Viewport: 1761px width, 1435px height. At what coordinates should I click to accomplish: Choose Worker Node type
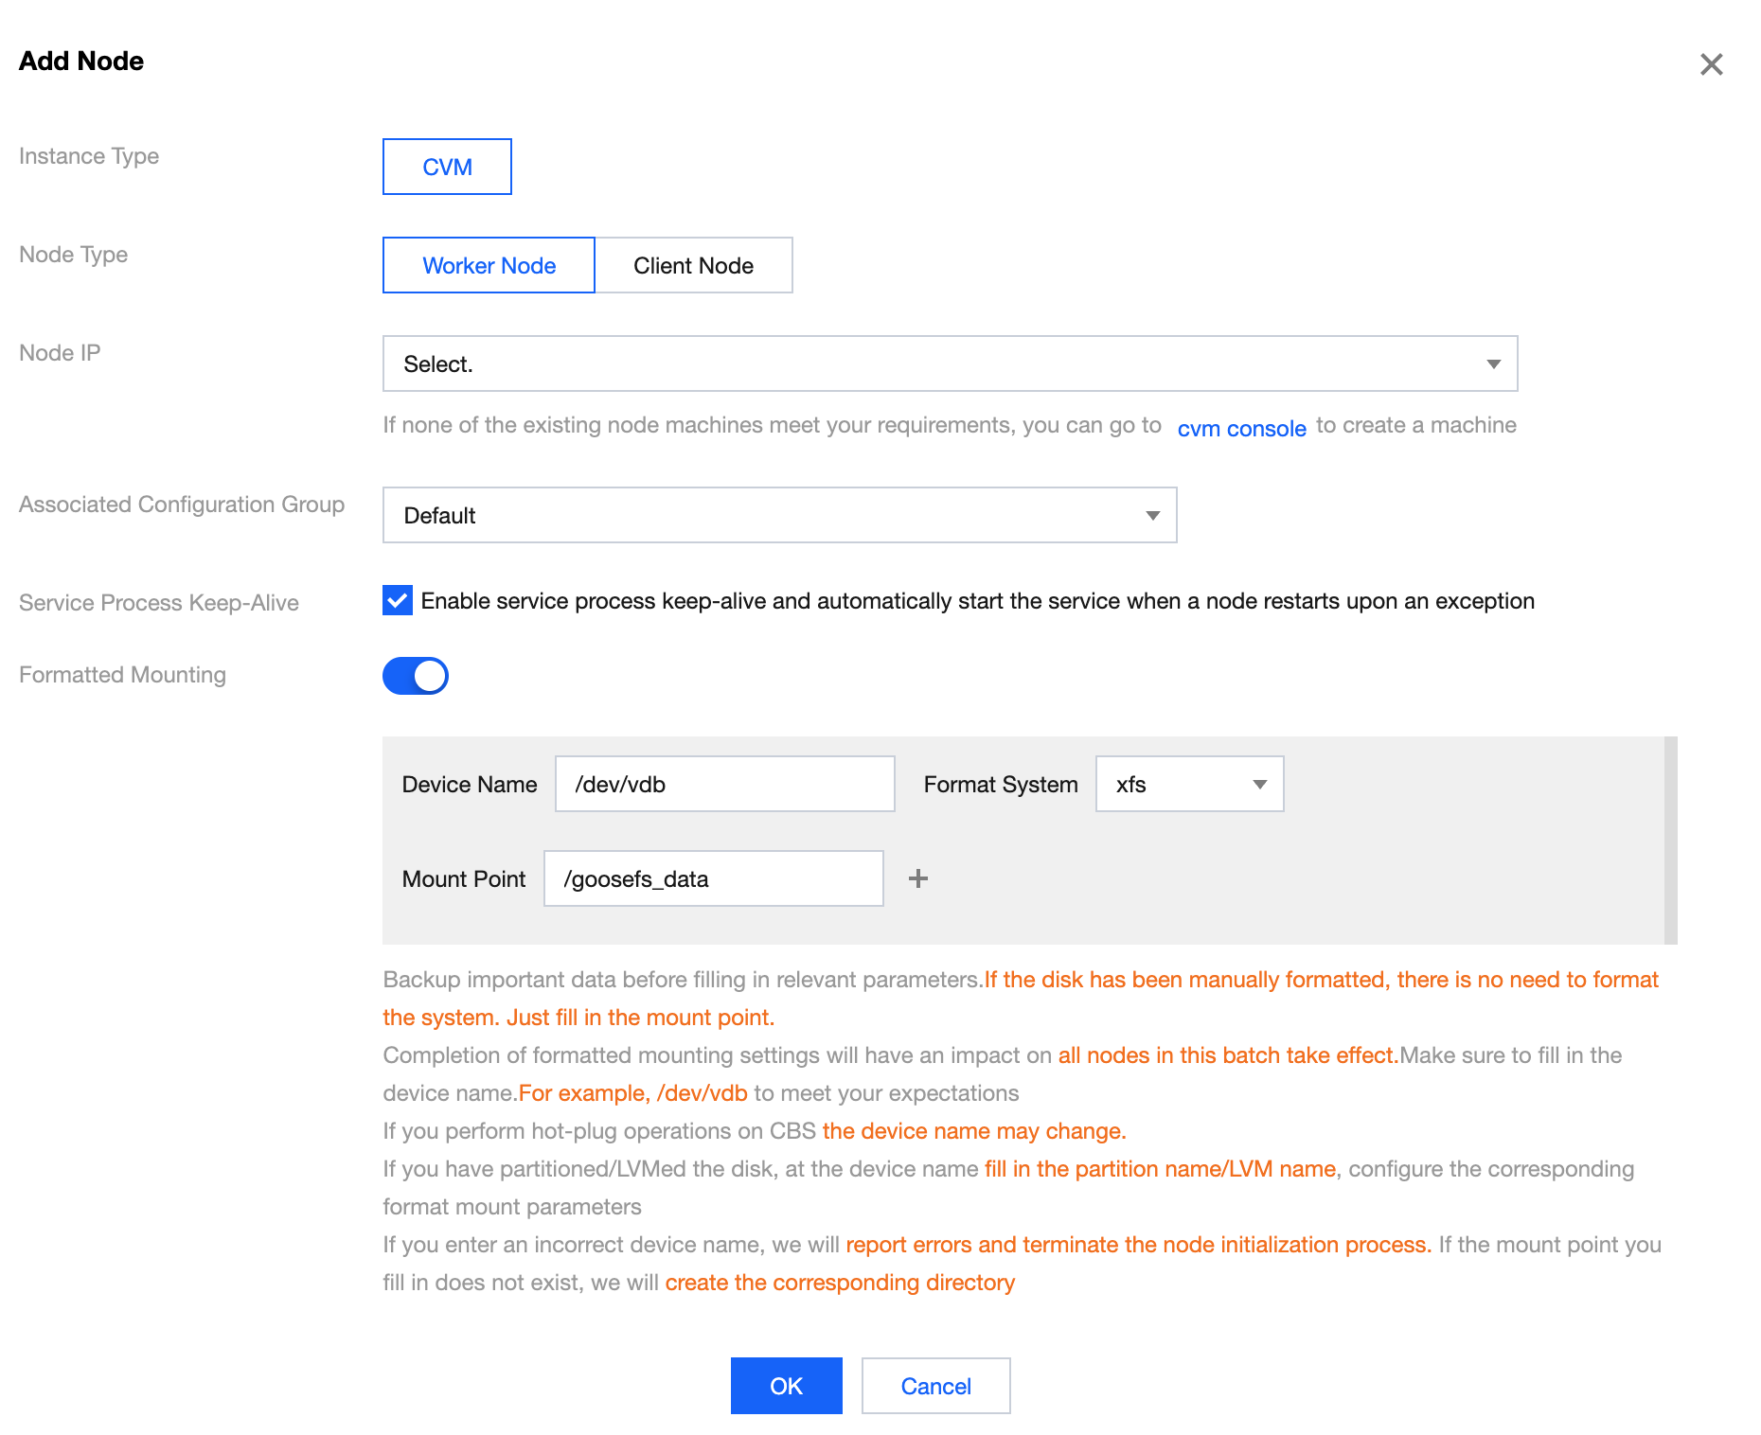(x=489, y=265)
